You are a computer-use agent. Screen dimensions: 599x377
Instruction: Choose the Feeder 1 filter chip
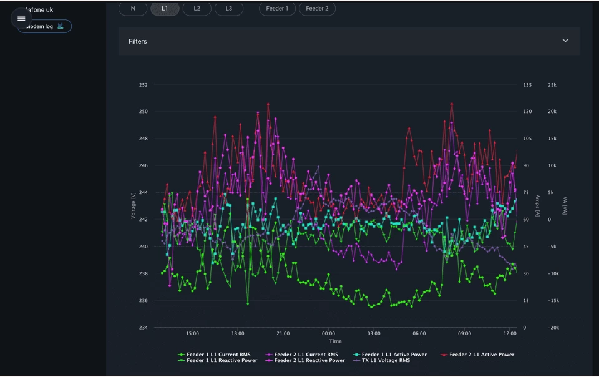[278, 9]
